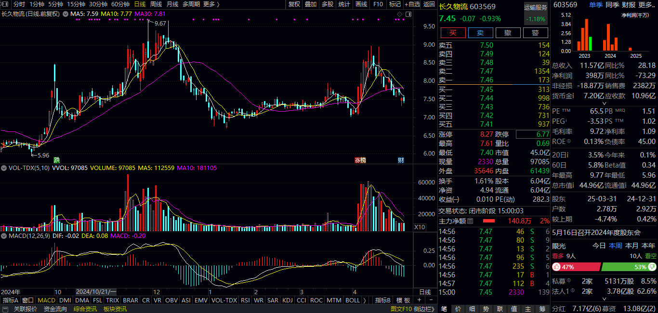Viewport: 658px width, 313px height.
Task: Expand the chevron below 货币金 row
Action: [x=604, y=104]
